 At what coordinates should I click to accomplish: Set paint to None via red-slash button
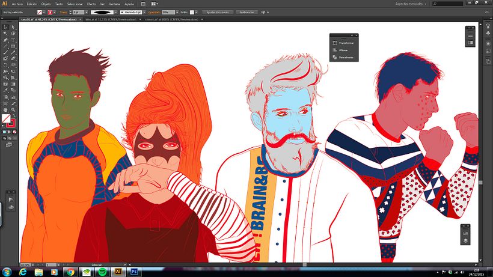tap(14, 132)
